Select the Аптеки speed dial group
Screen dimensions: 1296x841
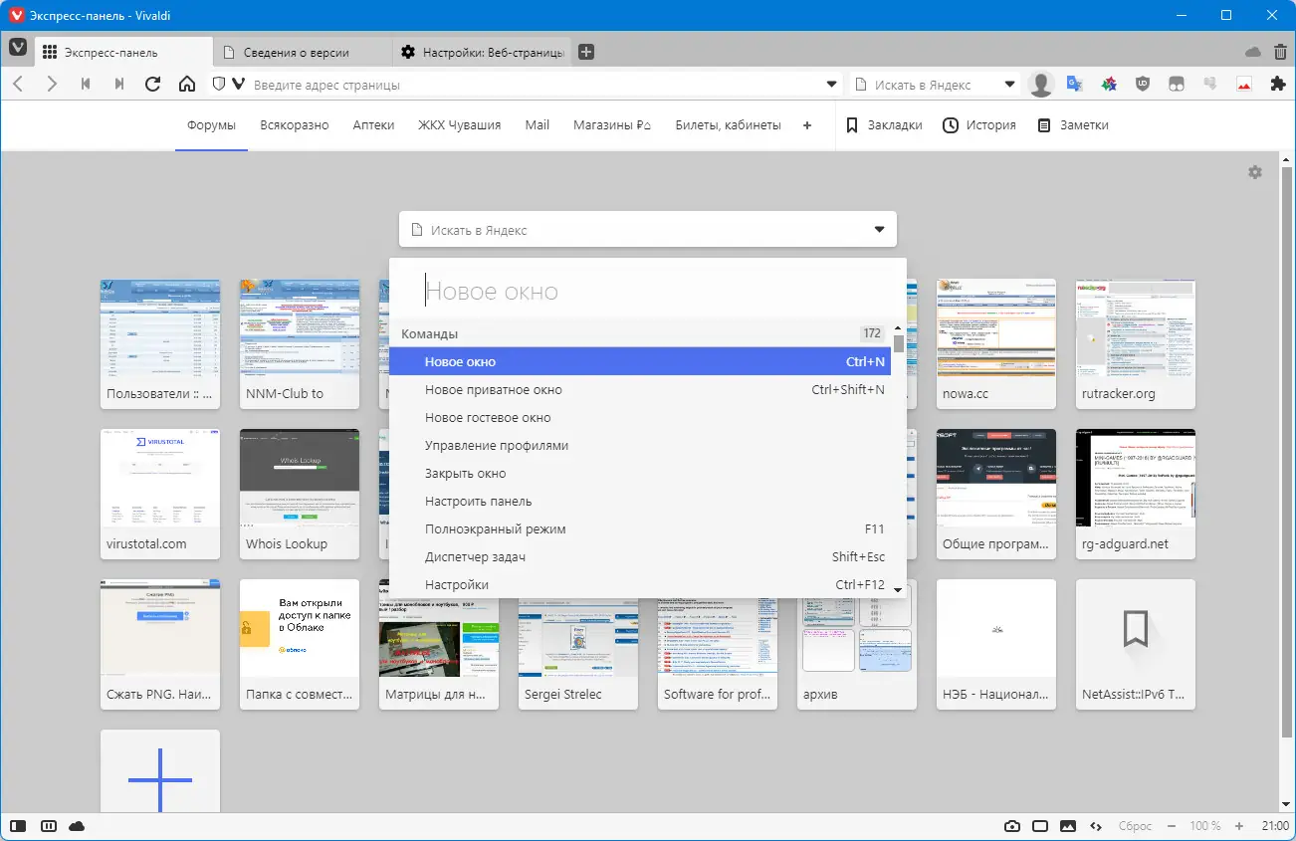pyautogui.click(x=373, y=125)
